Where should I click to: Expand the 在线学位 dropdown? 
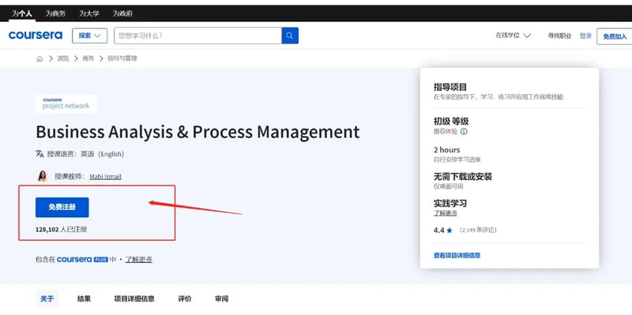tap(513, 36)
